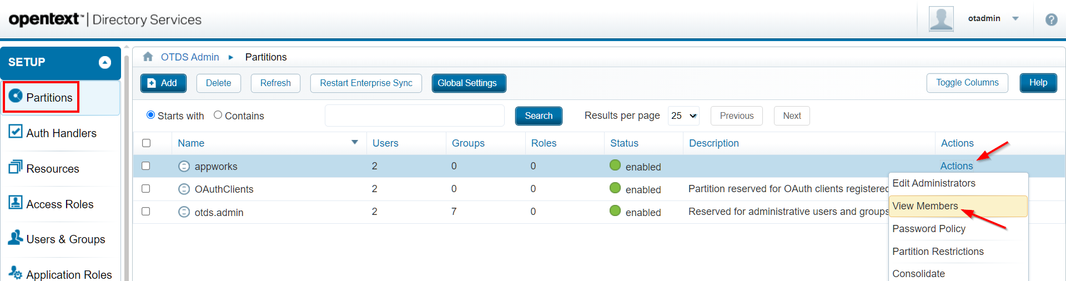This screenshot has height=281, width=1066.
Task: Choose View Members from Actions menu
Action: tap(925, 206)
